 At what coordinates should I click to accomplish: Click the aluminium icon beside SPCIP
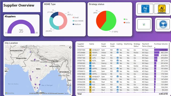[90, 55]
